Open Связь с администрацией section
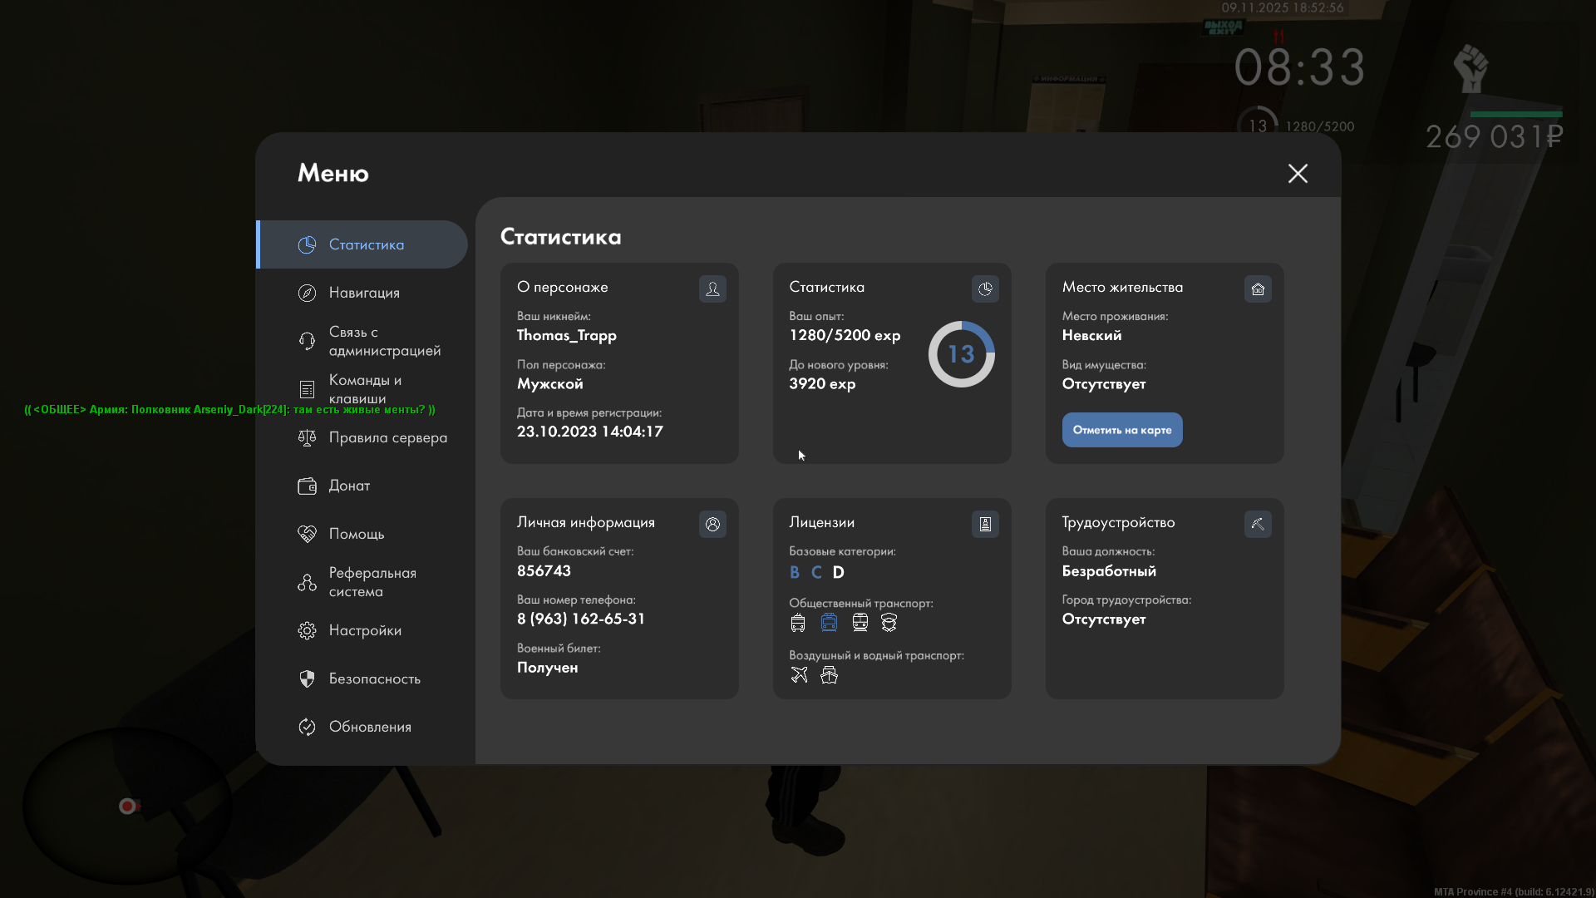1596x898 pixels. (384, 341)
